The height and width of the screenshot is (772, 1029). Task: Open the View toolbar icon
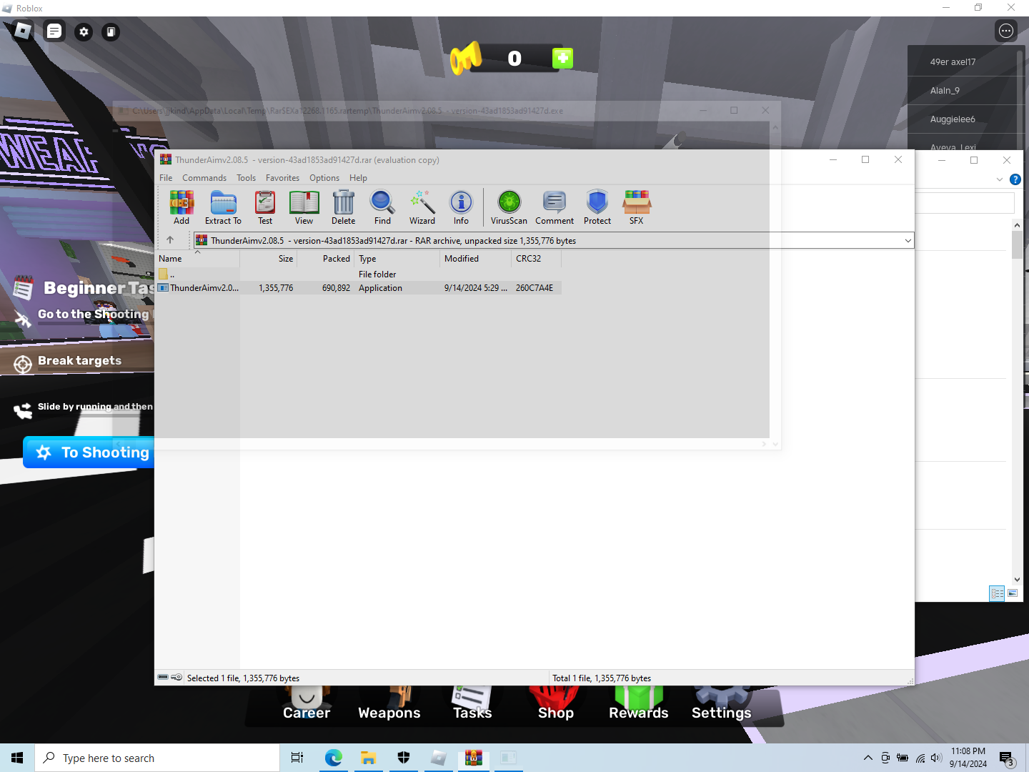tap(304, 207)
